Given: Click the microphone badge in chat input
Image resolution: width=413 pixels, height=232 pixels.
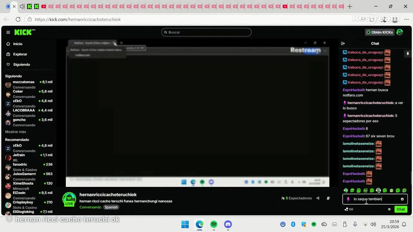Looking at the screenshot, I should [x=348, y=199].
